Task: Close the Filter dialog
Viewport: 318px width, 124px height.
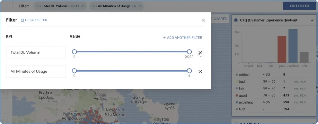Action: pyautogui.click(x=203, y=20)
